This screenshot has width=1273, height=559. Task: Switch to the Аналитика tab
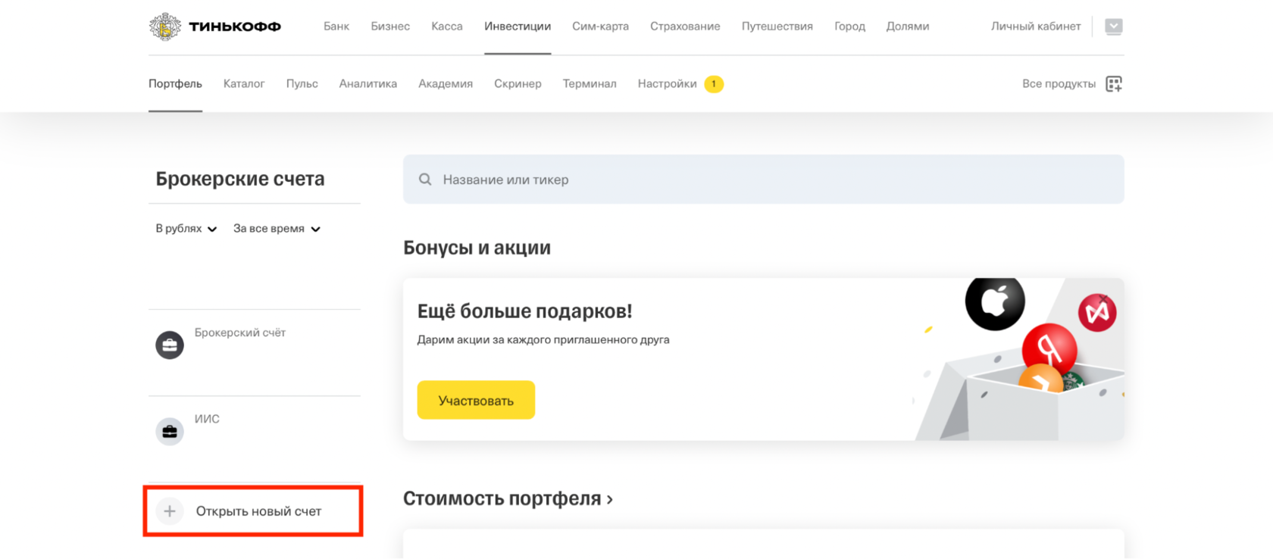point(368,84)
